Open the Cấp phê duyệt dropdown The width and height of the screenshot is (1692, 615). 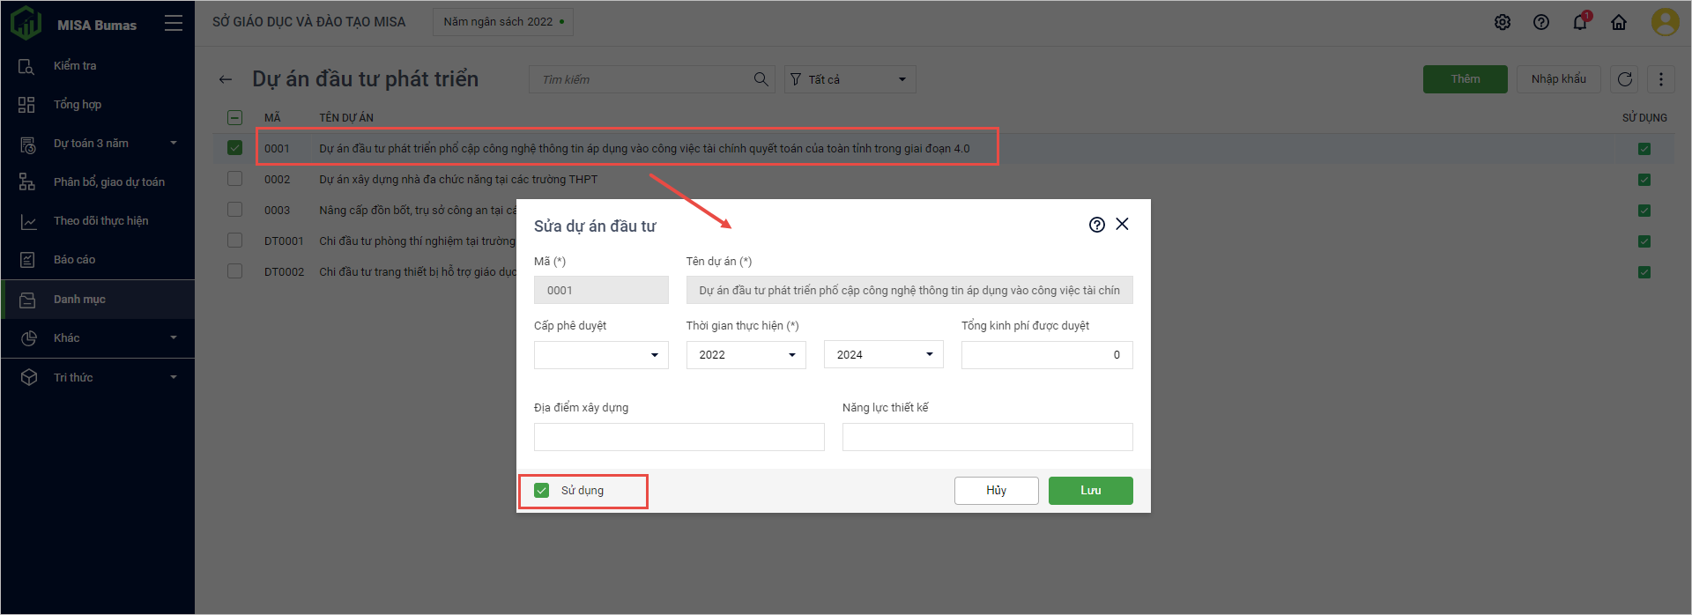[601, 355]
